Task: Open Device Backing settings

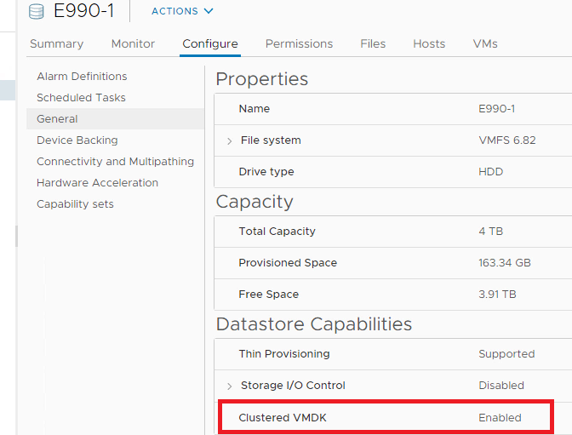Action: pyautogui.click(x=77, y=140)
